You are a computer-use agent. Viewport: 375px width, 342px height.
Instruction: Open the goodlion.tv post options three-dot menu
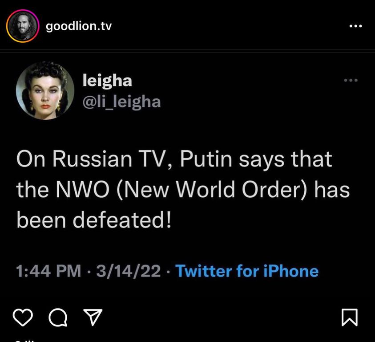pos(355,26)
